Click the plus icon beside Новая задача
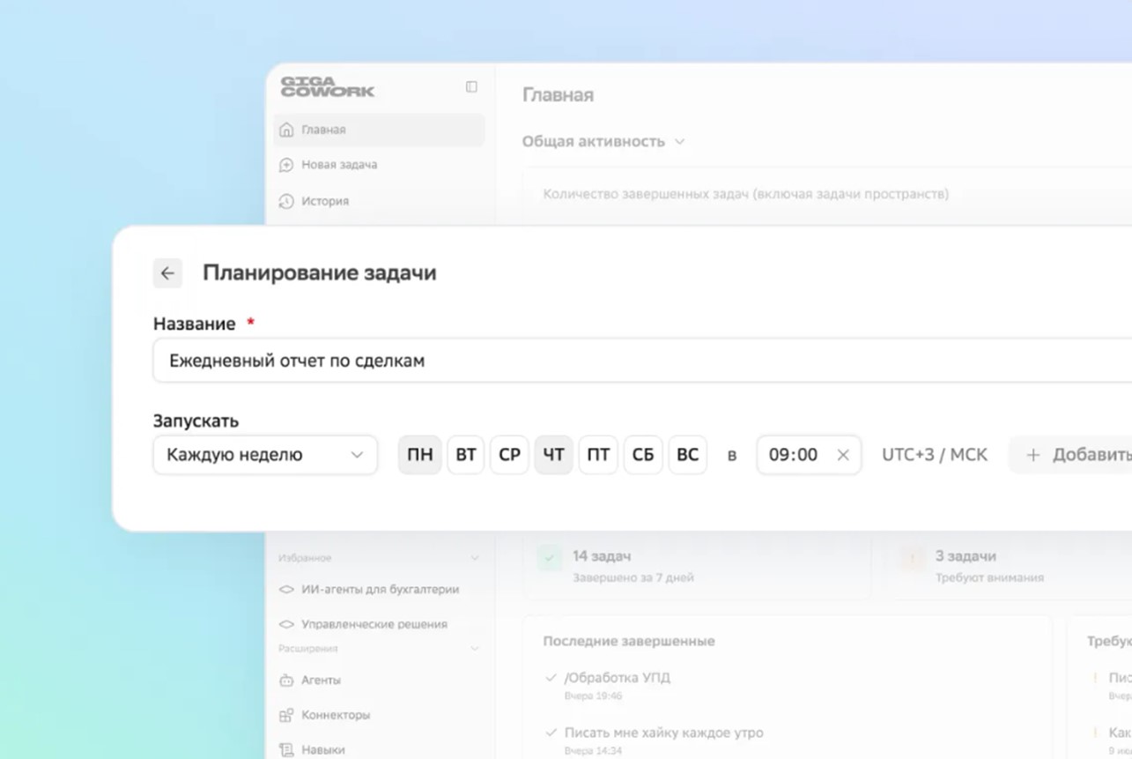 pyautogui.click(x=286, y=165)
